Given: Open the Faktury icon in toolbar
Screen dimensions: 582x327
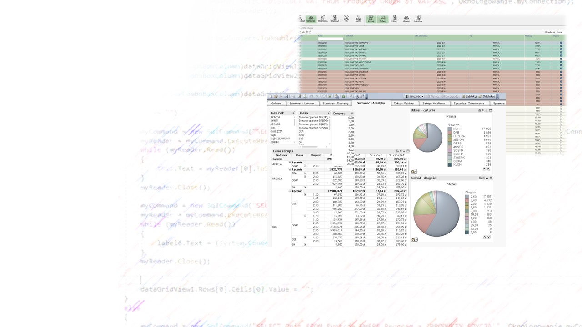Looking at the screenshot, I should (395, 19).
